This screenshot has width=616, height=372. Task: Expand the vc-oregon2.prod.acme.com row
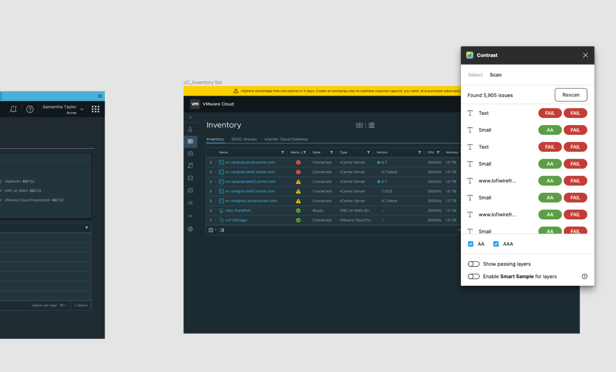point(210,201)
